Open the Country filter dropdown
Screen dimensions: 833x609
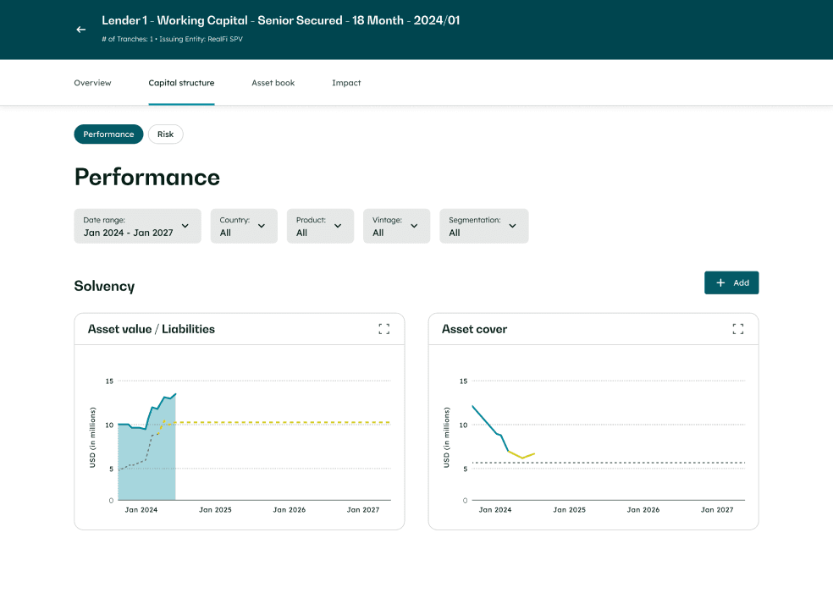click(x=244, y=226)
